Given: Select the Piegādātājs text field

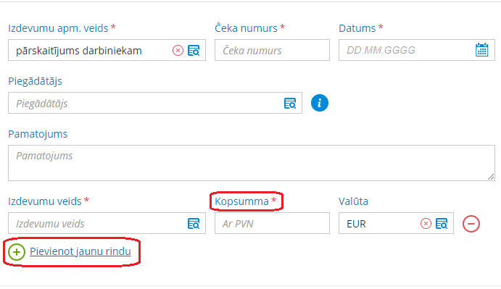Looking at the screenshot, I should [x=146, y=103].
